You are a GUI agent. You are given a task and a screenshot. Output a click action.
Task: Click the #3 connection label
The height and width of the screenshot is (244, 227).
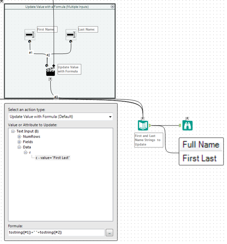pyautogui.click(x=56, y=97)
